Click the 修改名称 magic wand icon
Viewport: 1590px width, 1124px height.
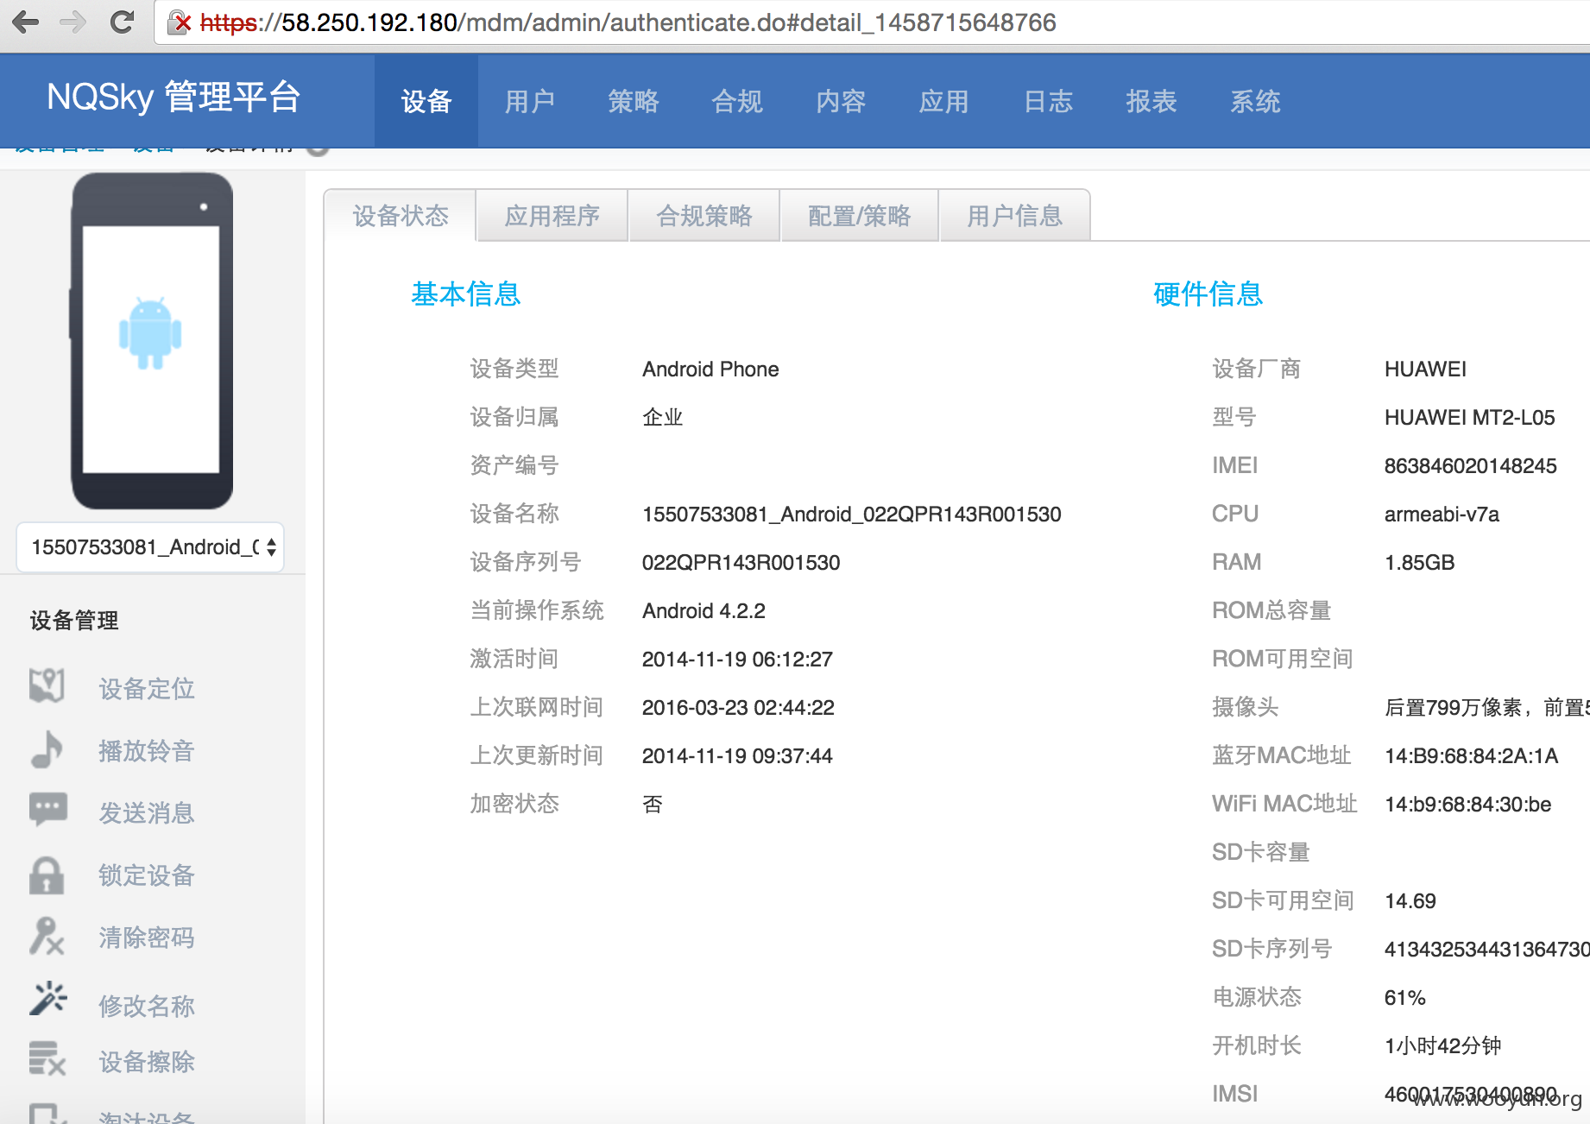47,999
